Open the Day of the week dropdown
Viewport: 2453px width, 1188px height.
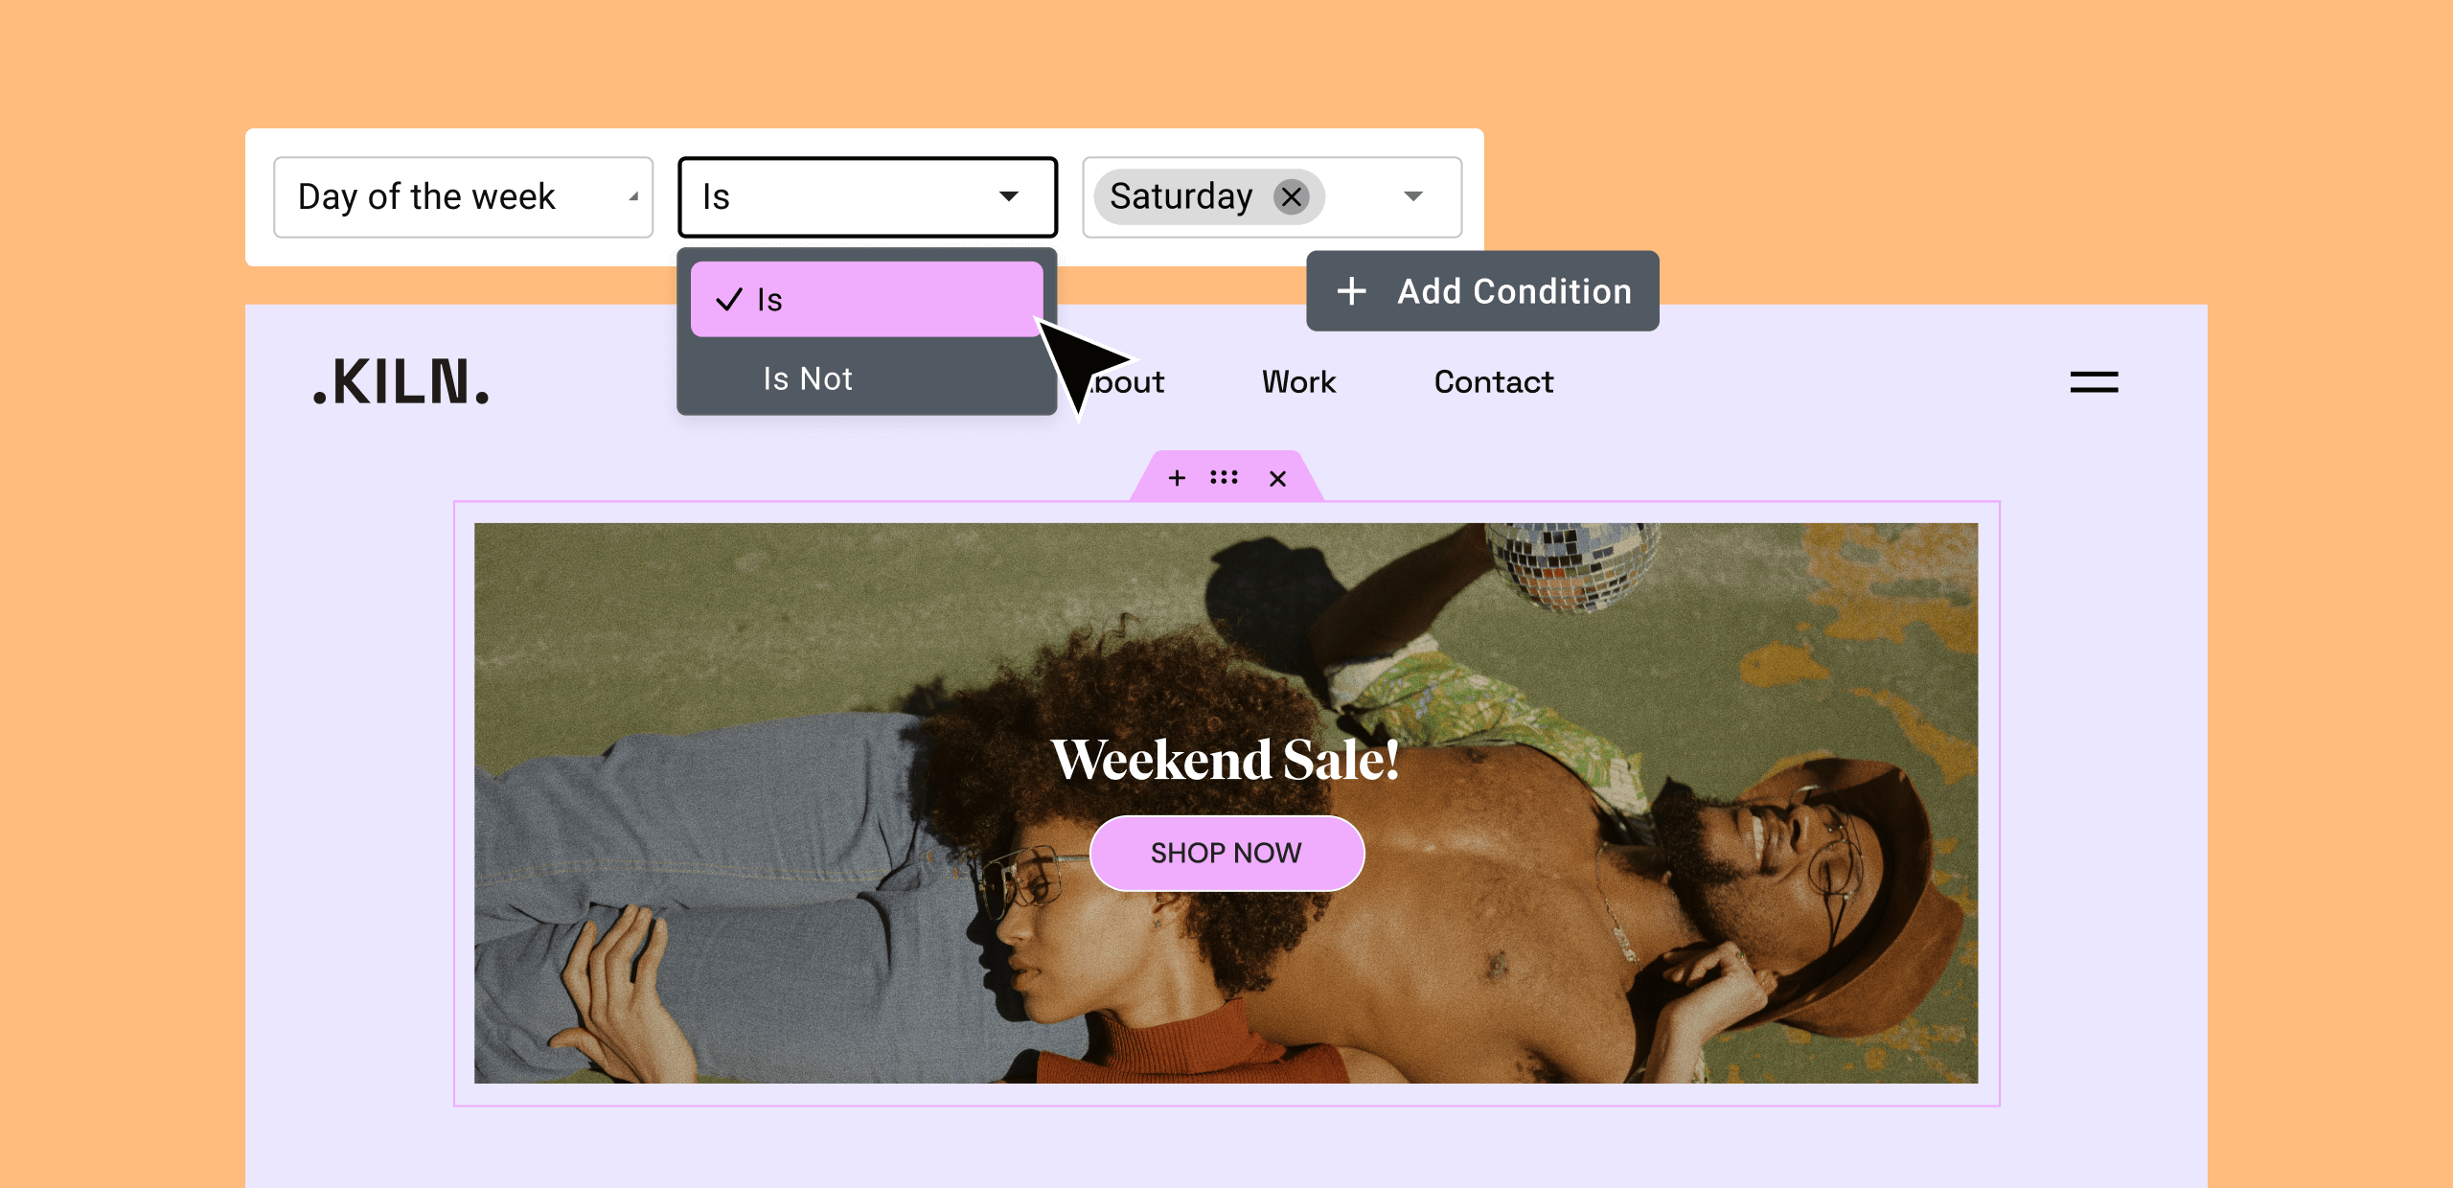point(464,197)
